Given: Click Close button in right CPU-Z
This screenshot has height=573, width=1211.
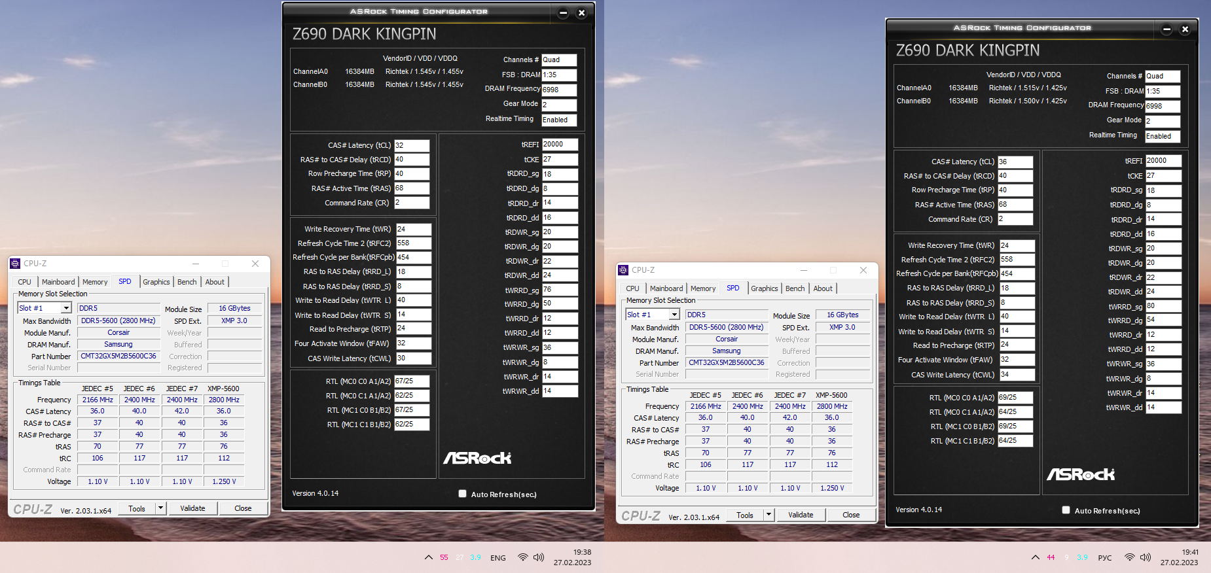Looking at the screenshot, I should pos(851,515).
